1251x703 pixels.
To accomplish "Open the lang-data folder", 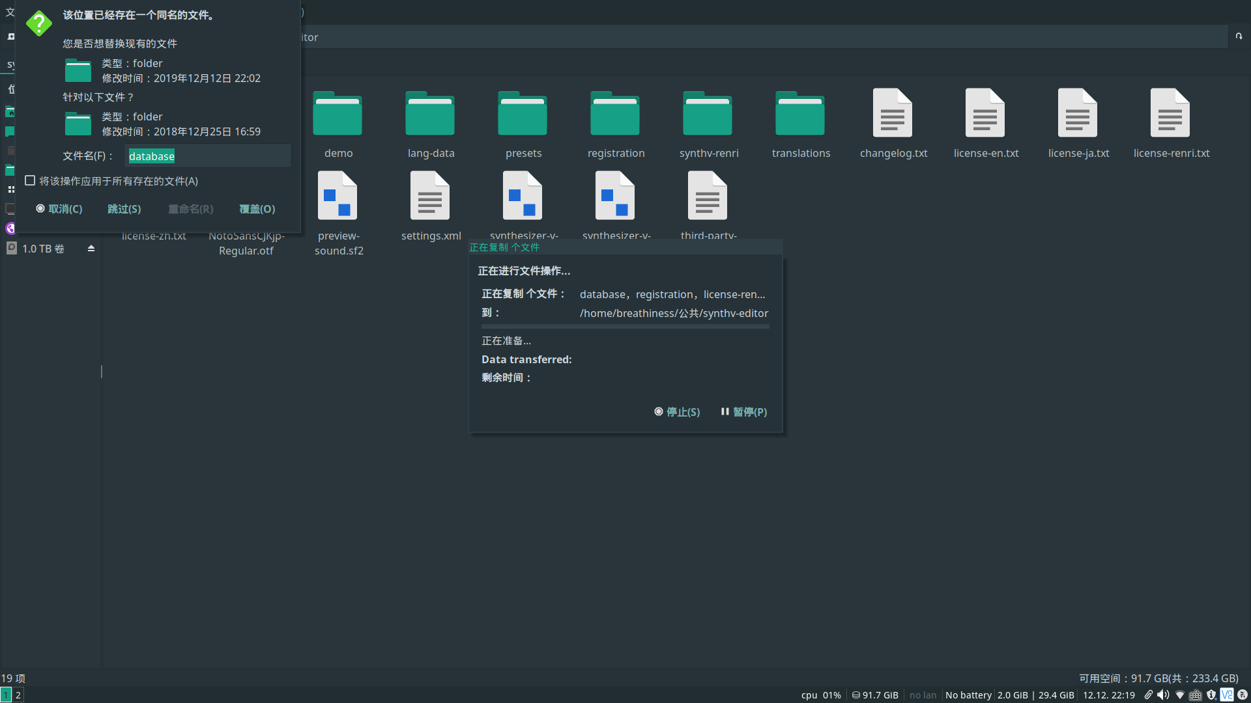I will pyautogui.click(x=430, y=115).
